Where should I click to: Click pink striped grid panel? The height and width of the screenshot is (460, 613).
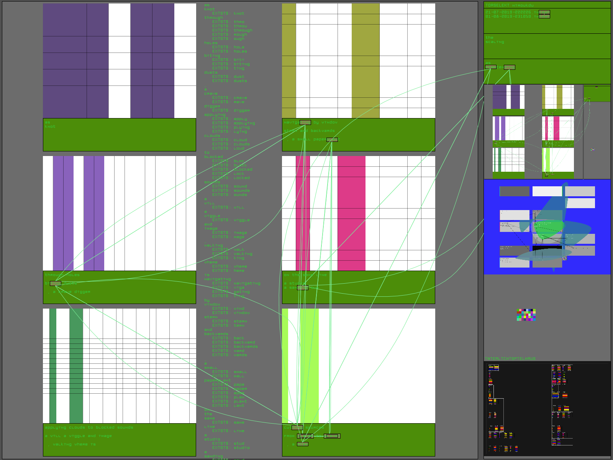(x=358, y=213)
